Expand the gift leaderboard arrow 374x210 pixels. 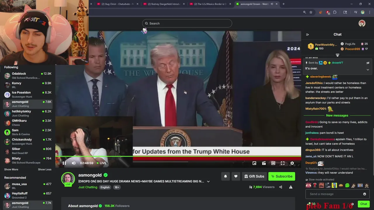337,55
